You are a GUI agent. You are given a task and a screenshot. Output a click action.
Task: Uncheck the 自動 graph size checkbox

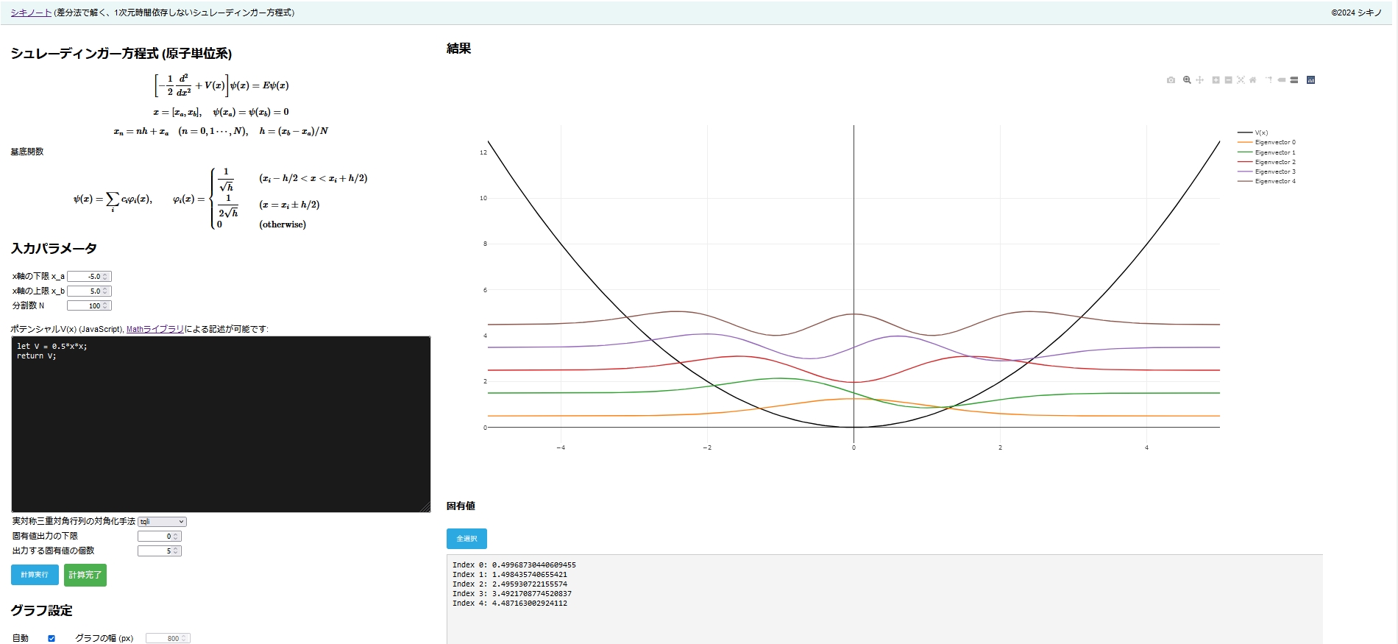click(x=52, y=638)
